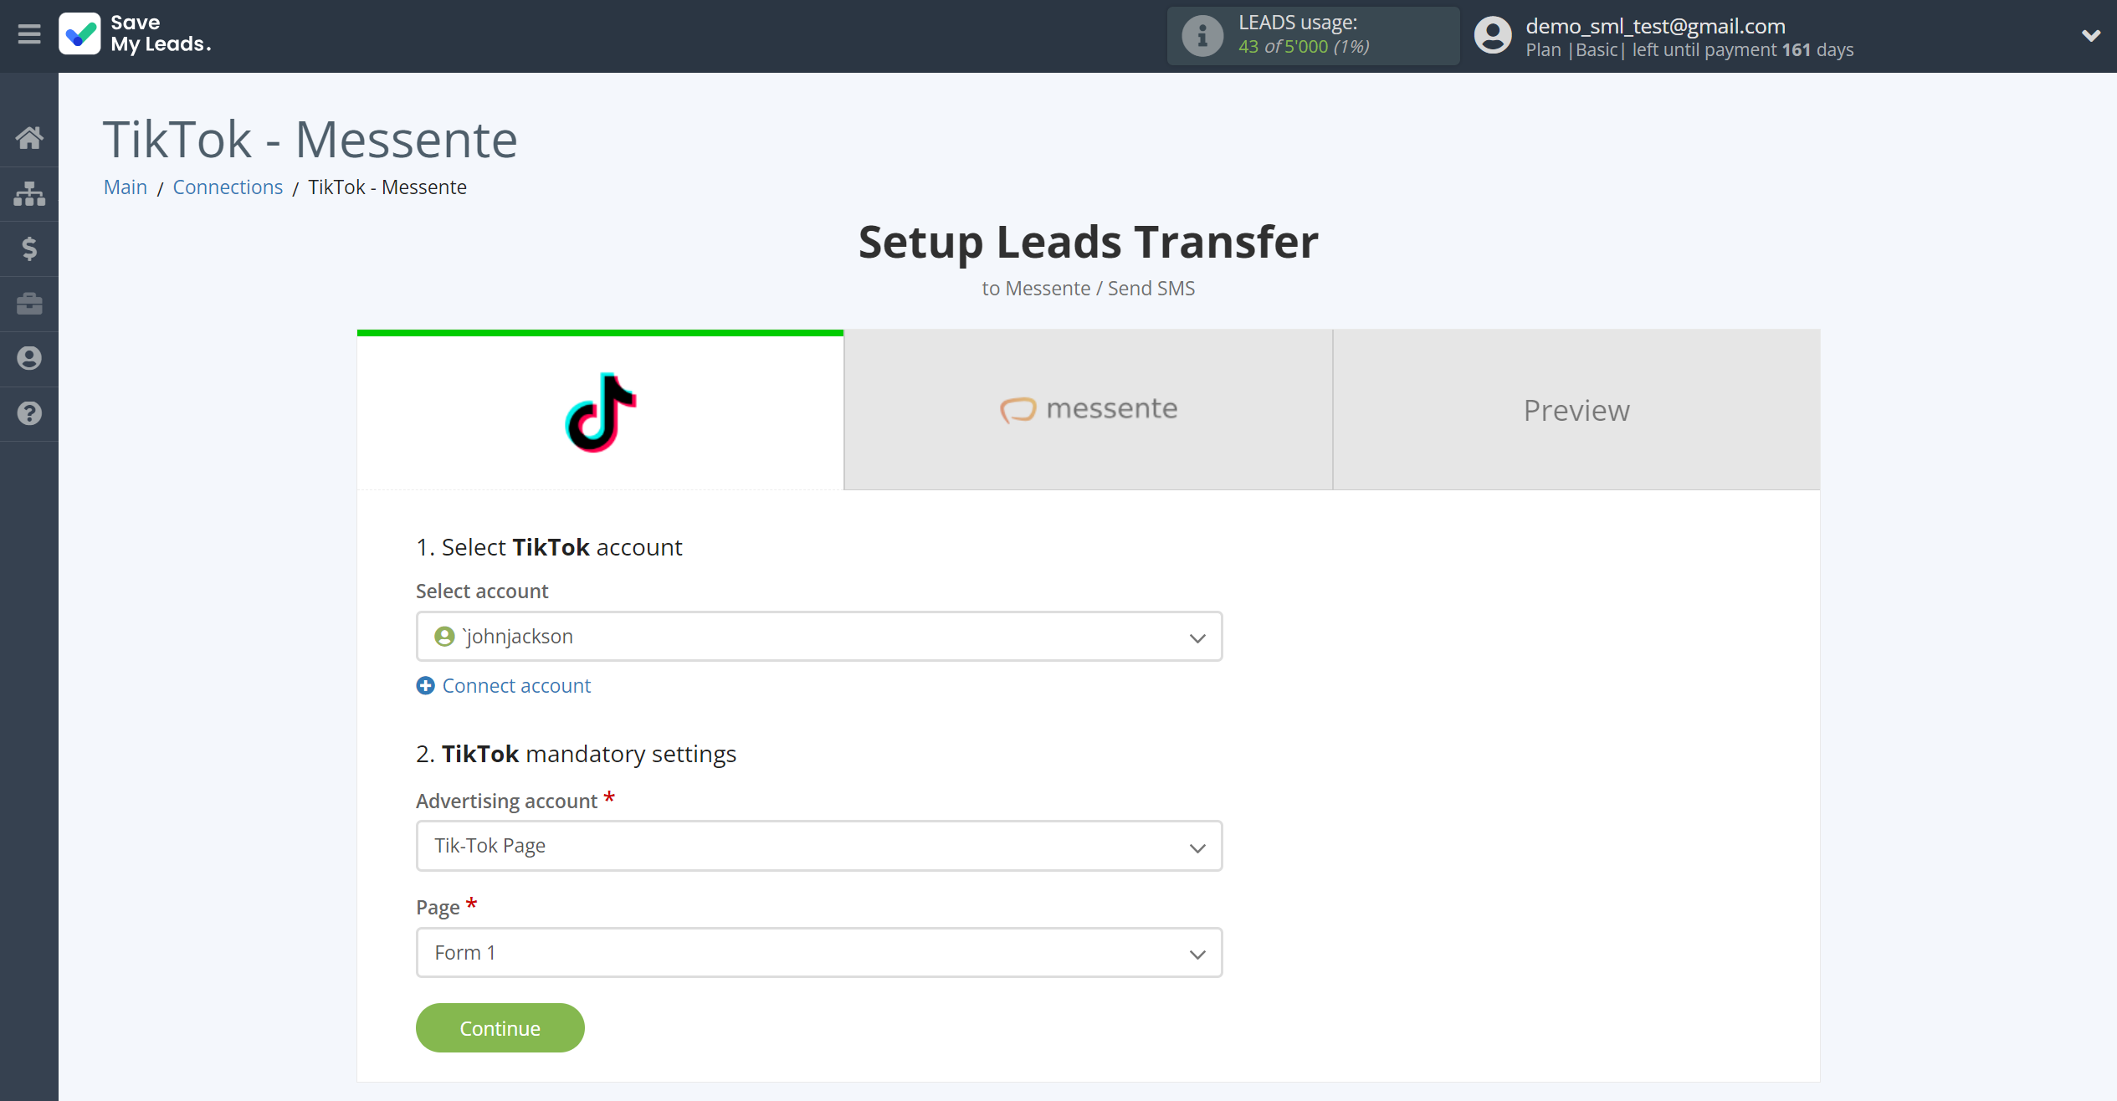Viewport: 2117px width, 1101px height.
Task: Click the Preview tab in setup wizard
Action: coord(1576,409)
